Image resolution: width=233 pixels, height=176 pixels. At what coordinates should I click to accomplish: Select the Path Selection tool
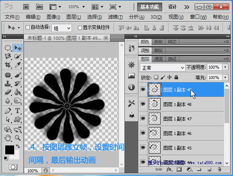click(8, 119)
